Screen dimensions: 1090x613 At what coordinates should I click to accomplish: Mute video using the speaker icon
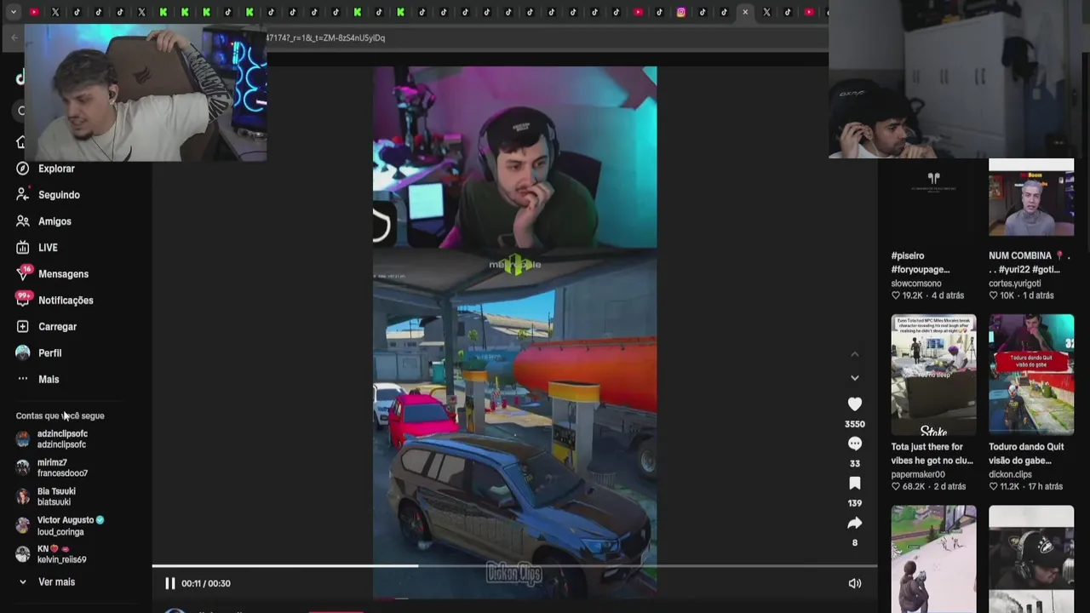855,583
